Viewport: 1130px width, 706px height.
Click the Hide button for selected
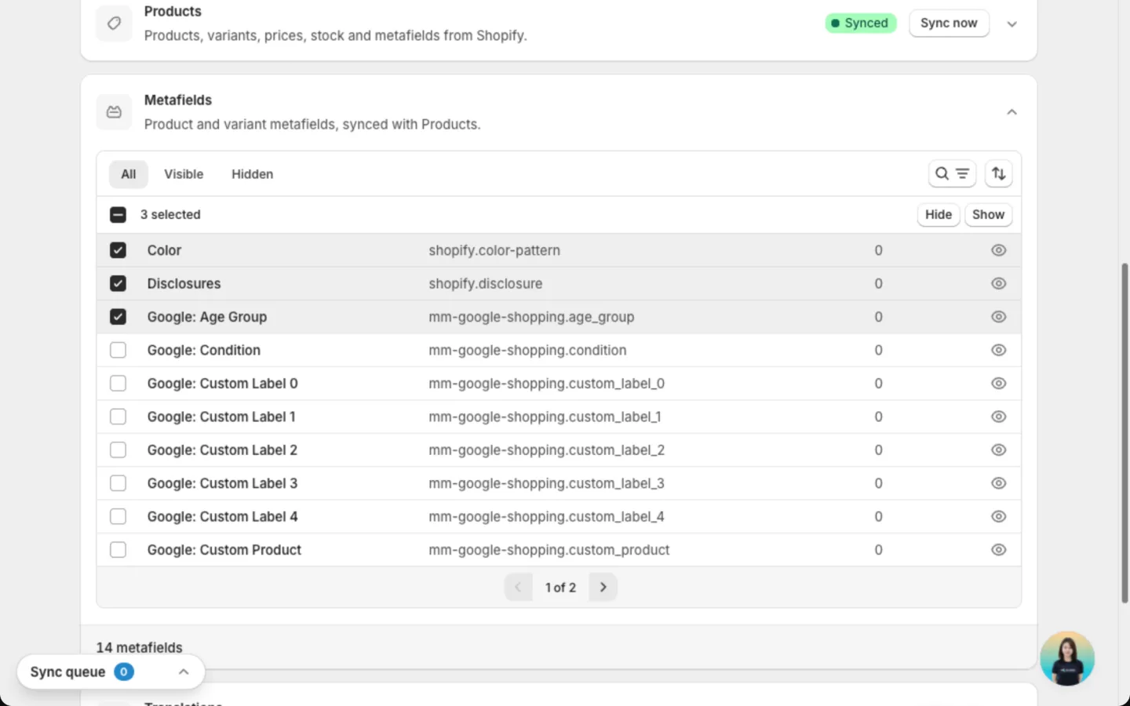point(939,215)
